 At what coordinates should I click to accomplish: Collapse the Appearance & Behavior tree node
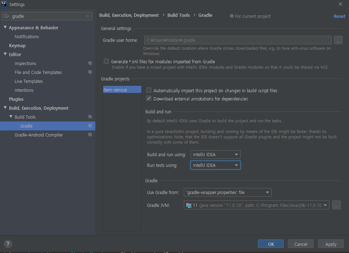5,27
